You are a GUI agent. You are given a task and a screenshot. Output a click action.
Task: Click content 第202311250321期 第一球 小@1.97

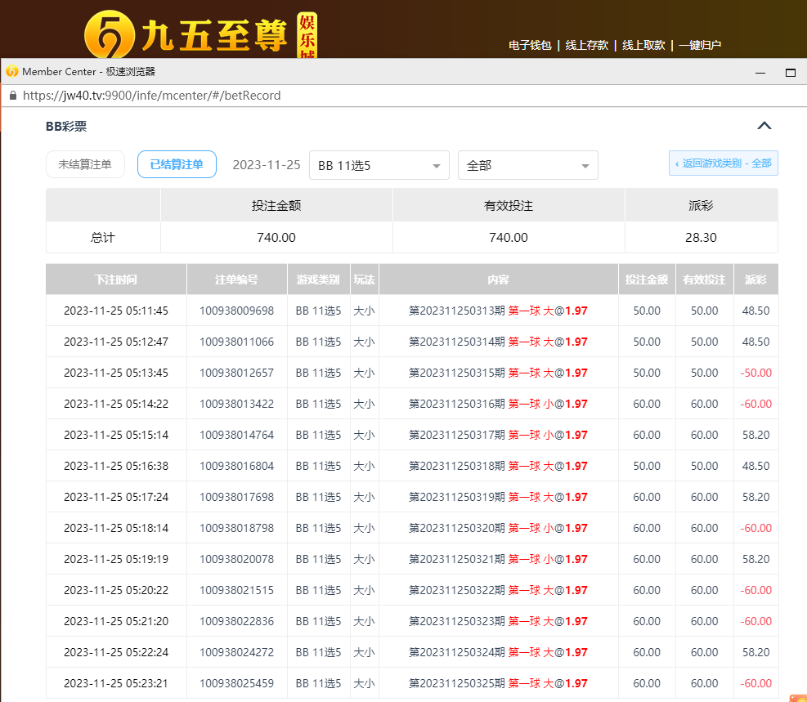click(498, 559)
